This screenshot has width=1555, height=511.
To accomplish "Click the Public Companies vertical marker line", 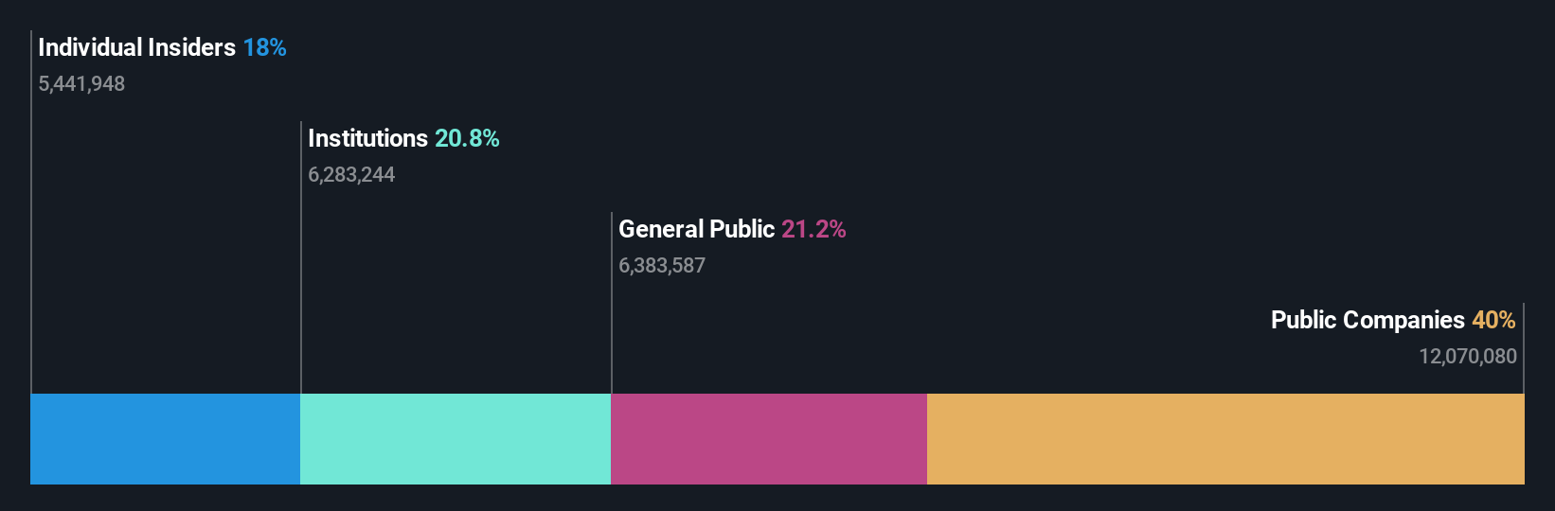I will 1524,348.
